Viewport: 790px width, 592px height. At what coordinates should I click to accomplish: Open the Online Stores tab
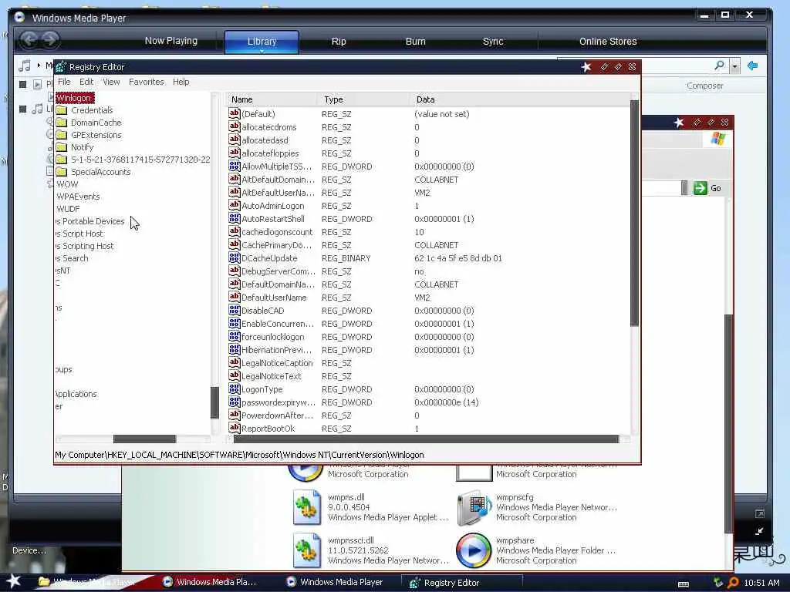[x=608, y=42]
